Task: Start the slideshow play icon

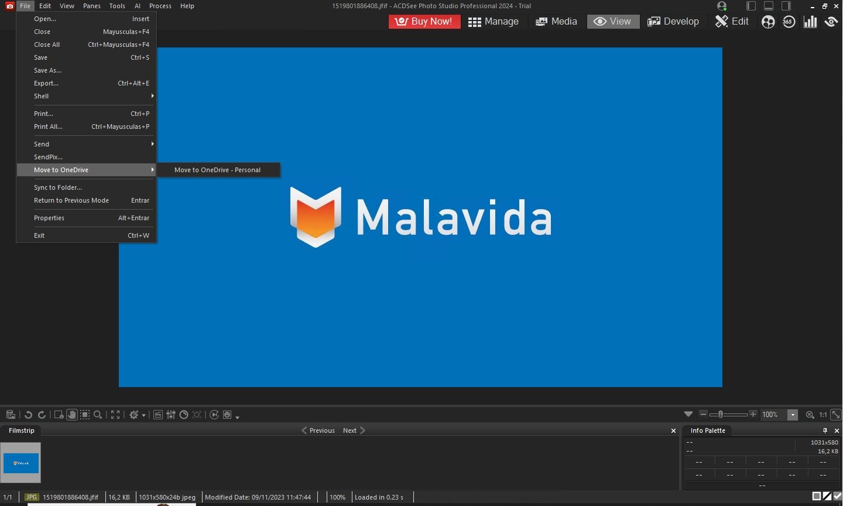Action: (x=214, y=415)
